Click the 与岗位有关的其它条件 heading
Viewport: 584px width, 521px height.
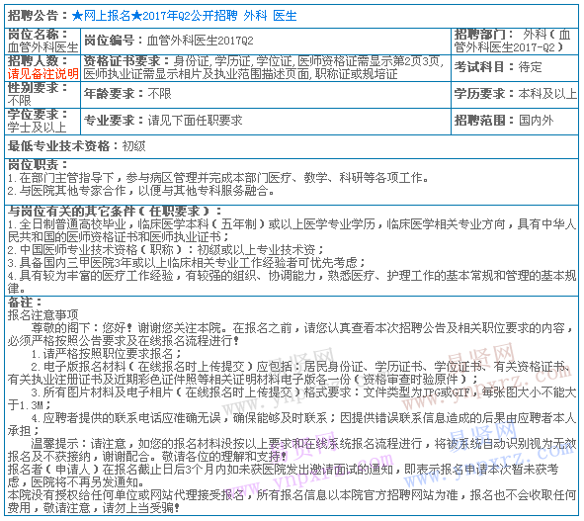click(115, 212)
